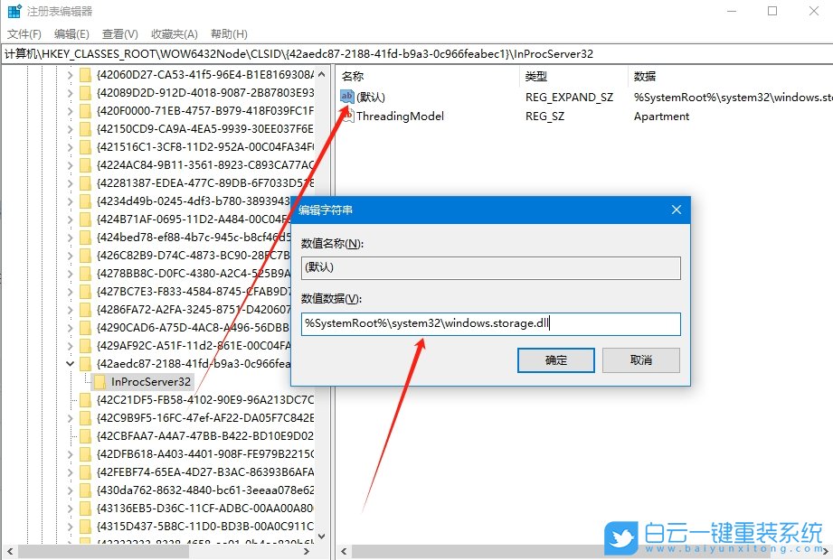833x560 pixels.
Task: Click the folder icon of {42060D27-CA53}
Action: (x=83, y=75)
